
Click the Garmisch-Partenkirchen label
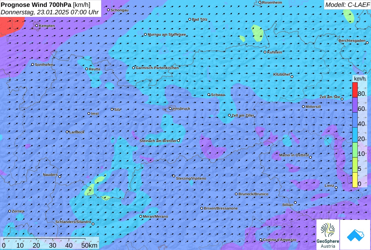157,68
